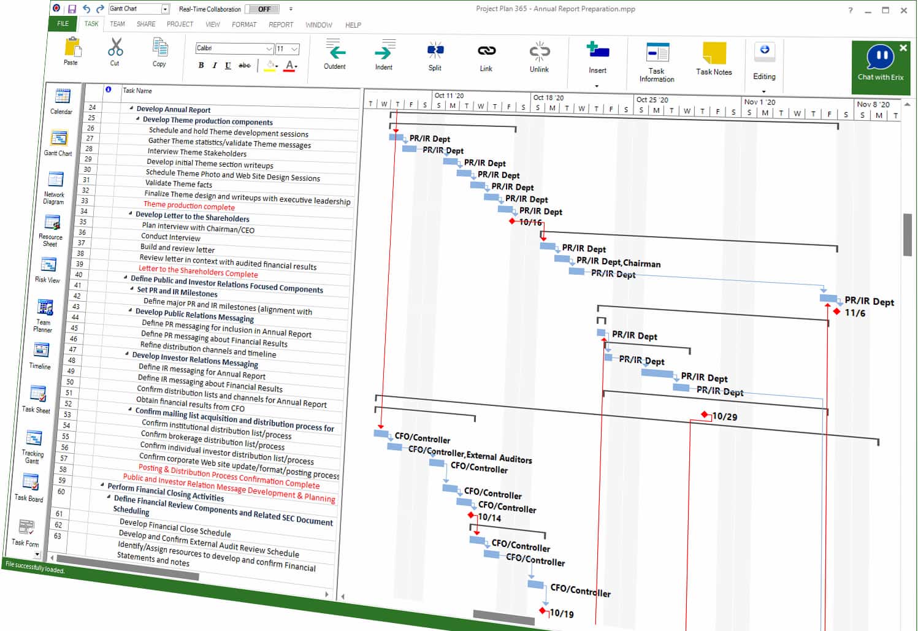The image size is (918, 631).
Task: Collapse Set PR and IR Milestones
Action: click(132, 288)
